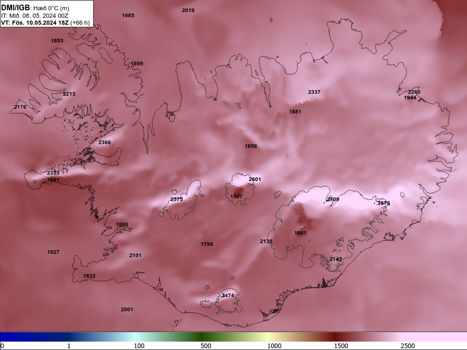
Task: Click the dark green section of color scale
Action: point(203,337)
